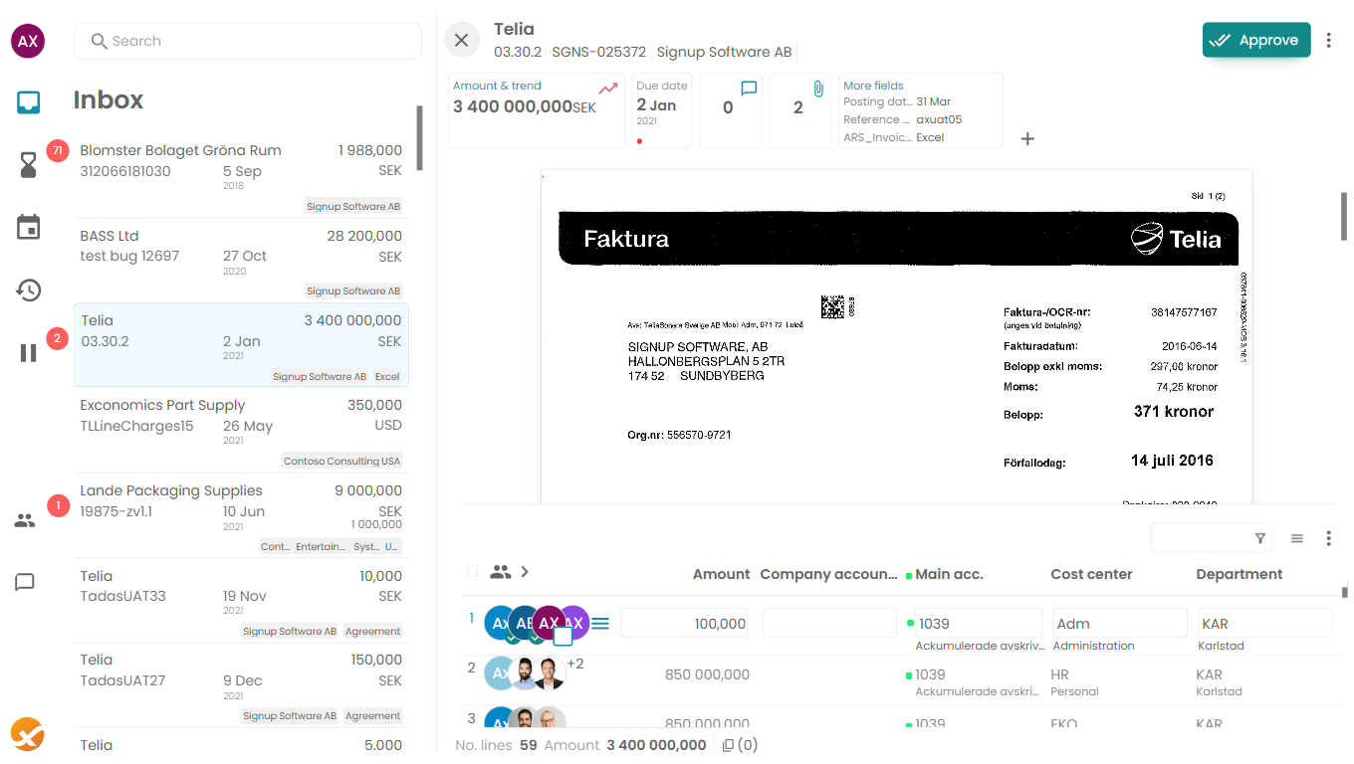Click the copy icon beside (0) in footer

[728, 745]
